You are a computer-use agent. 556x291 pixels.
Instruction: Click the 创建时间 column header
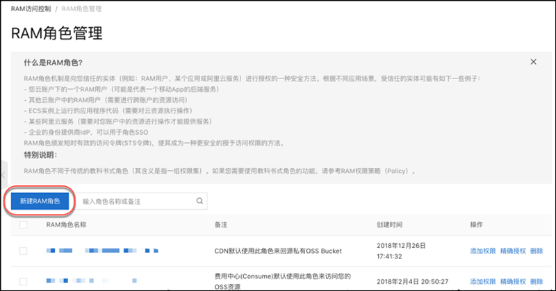[391, 225]
